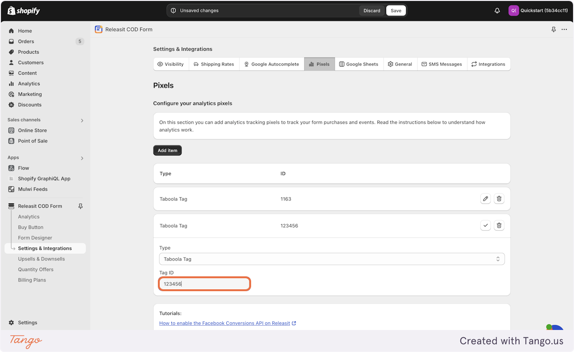The width and height of the screenshot is (574, 352).
Task: Switch to the Visibility tab
Action: pos(171,64)
